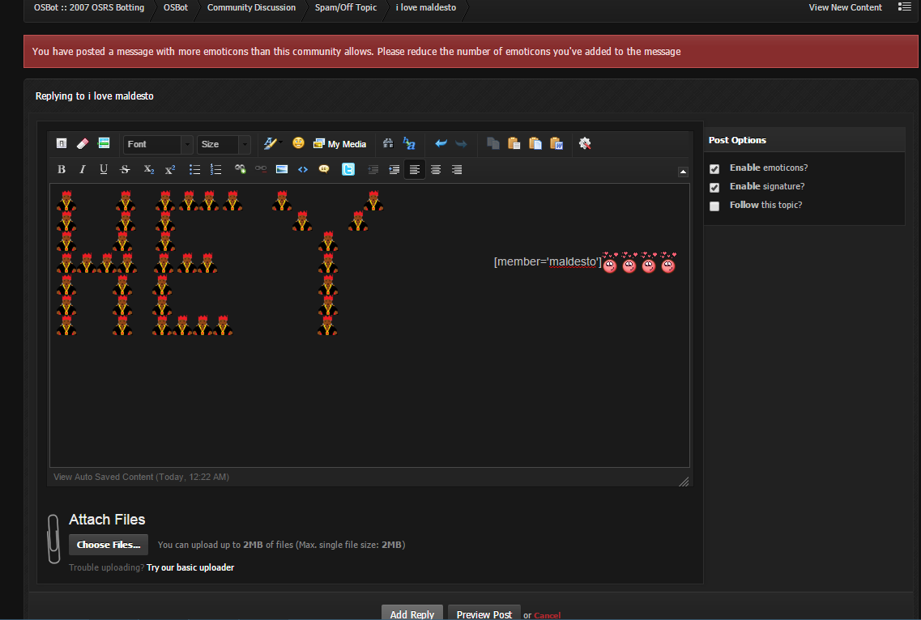921x620 pixels.
Task: Click Add Reply button
Action: tap(411, 613)
